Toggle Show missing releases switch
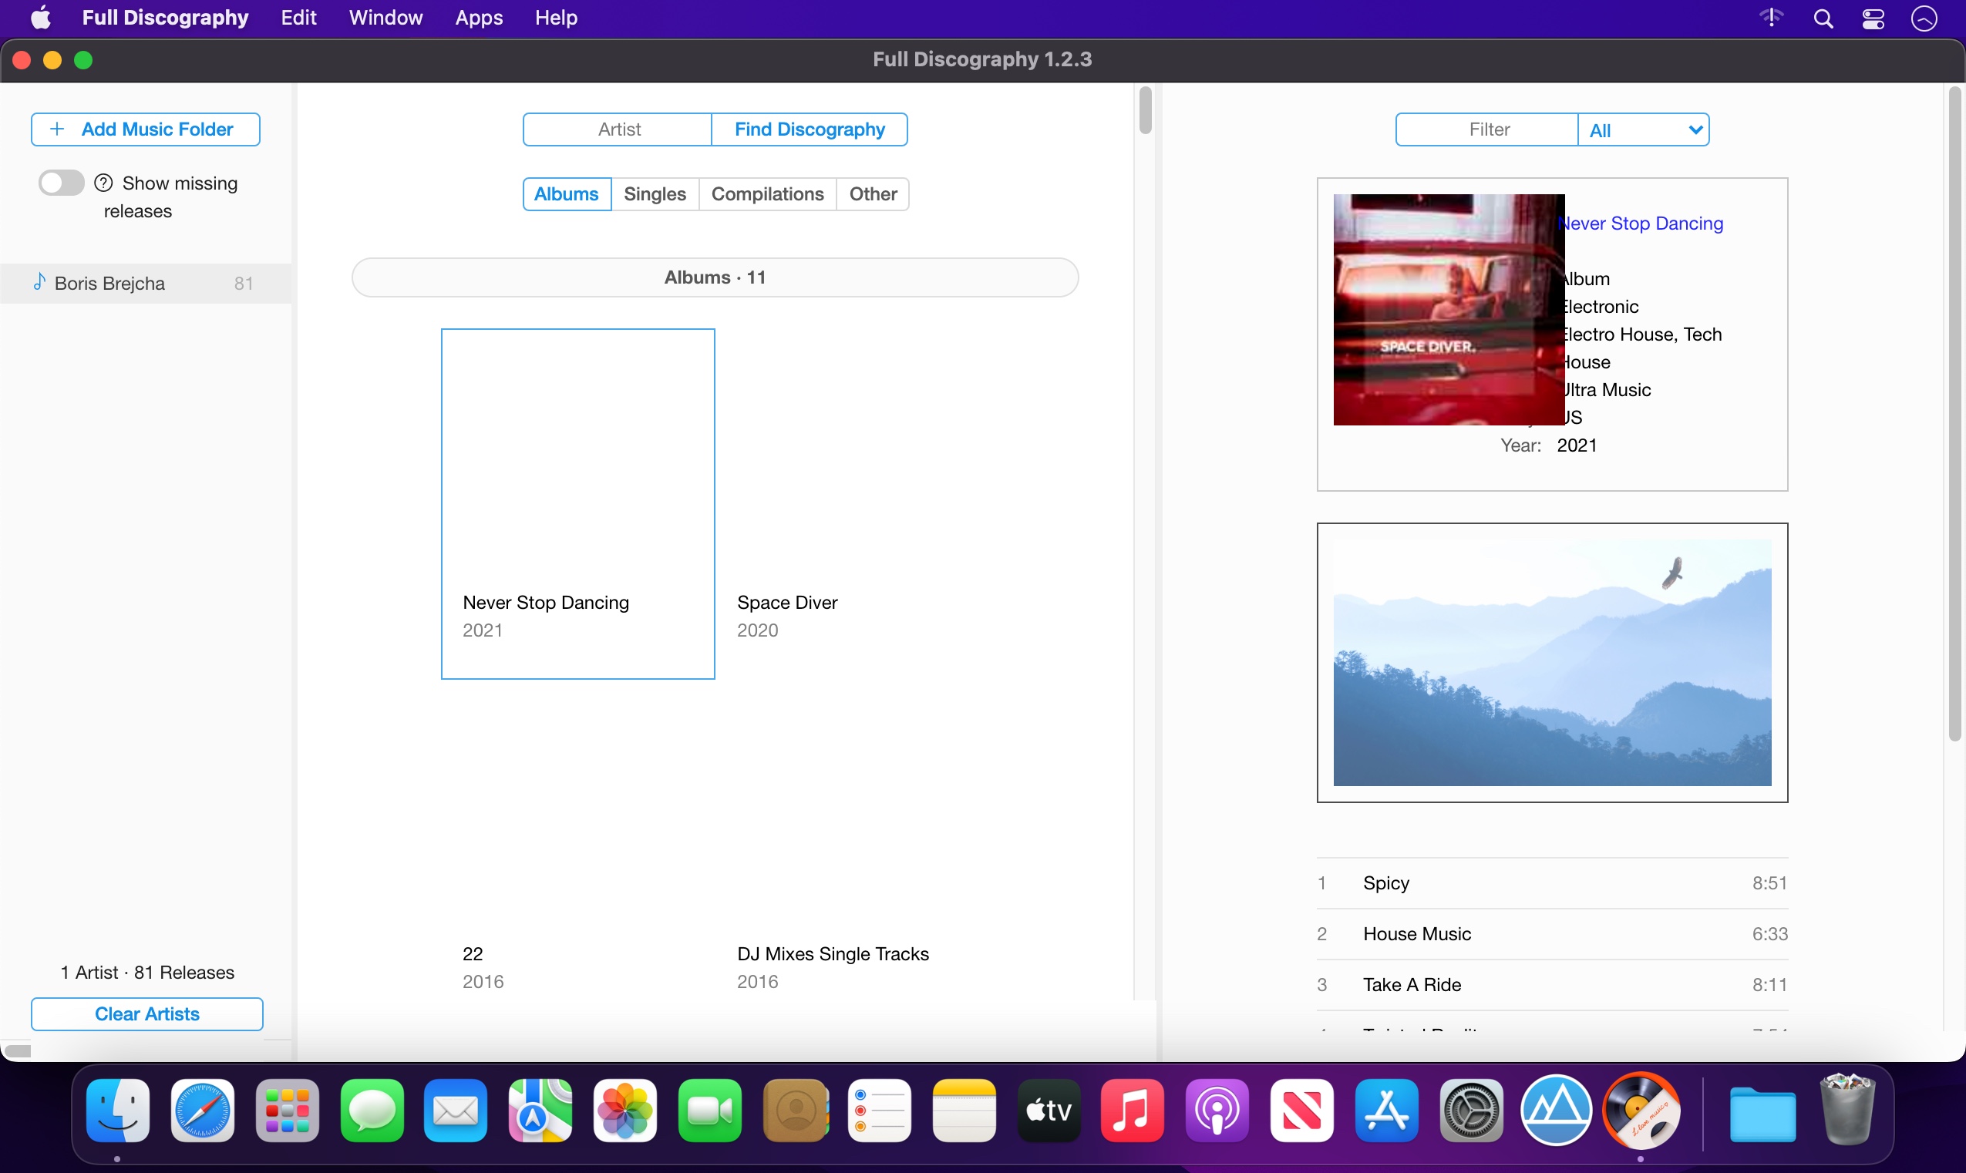 [61, 183]
